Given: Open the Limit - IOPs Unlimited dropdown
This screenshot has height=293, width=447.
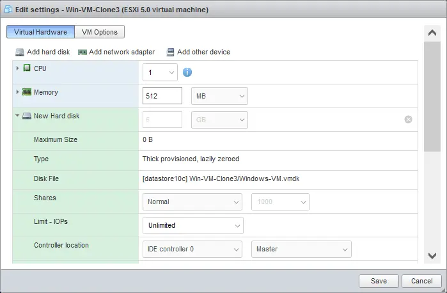Looking at the screenshot, I should (193, 225).
